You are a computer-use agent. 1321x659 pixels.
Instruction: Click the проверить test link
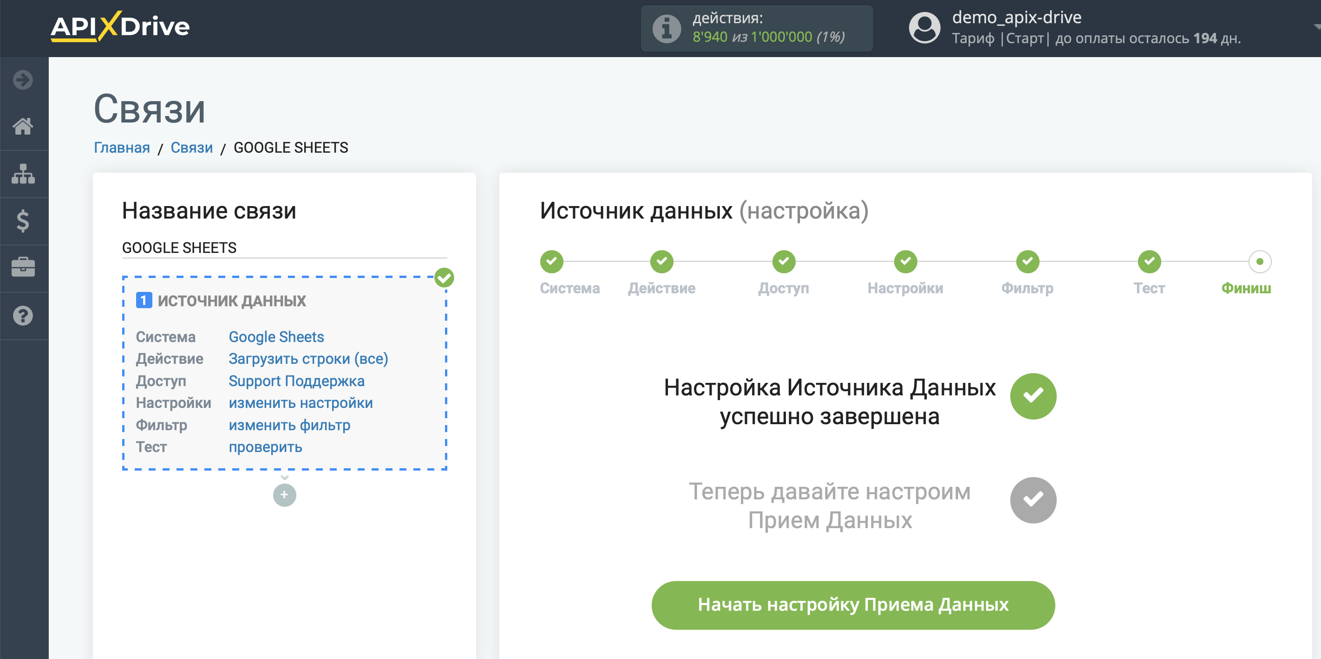(x=265, y=447)
